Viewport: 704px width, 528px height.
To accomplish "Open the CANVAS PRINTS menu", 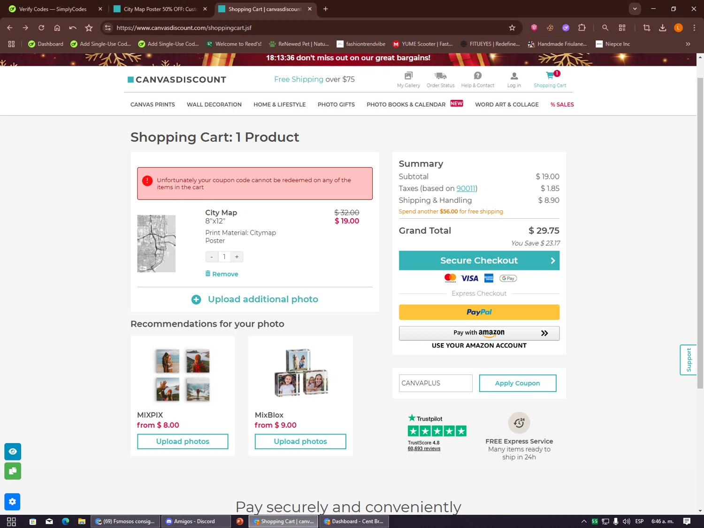I will [x=153, y=105].
